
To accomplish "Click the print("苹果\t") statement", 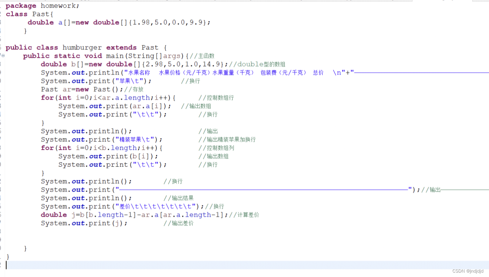I will pyautogui.click(x=96, y=81).
